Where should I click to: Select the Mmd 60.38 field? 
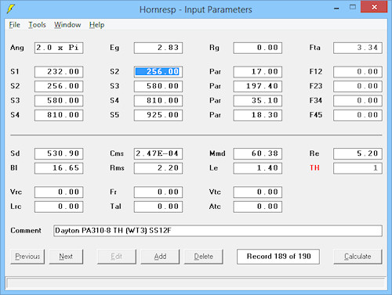pos(258,153)
